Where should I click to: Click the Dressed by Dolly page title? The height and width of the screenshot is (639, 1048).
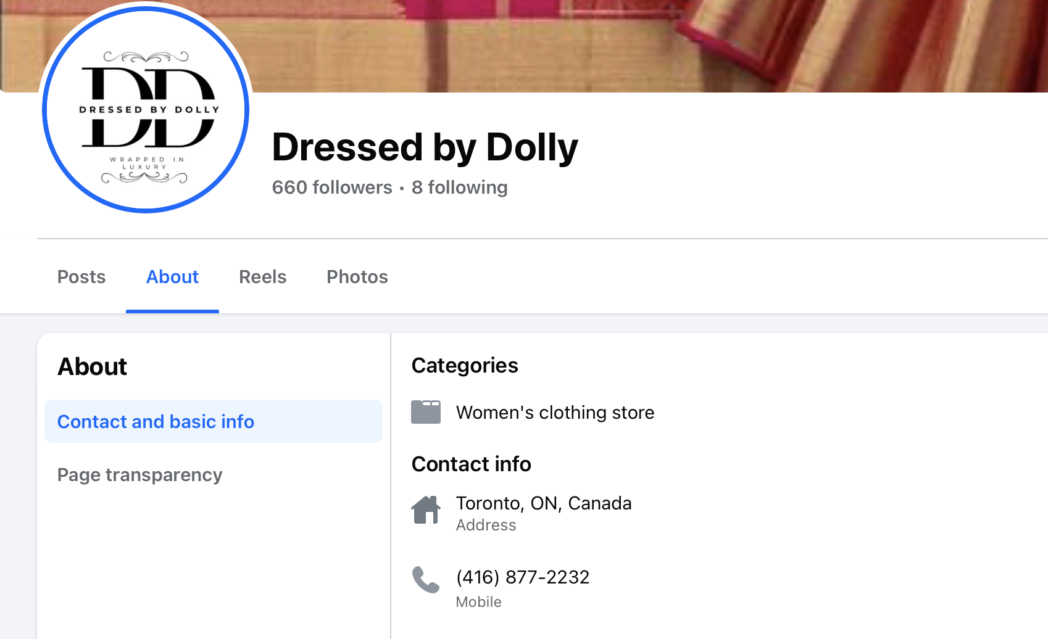425,147
